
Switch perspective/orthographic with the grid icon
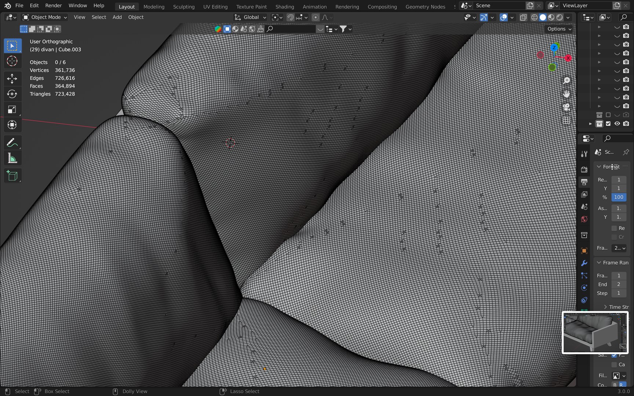point(566,120)
